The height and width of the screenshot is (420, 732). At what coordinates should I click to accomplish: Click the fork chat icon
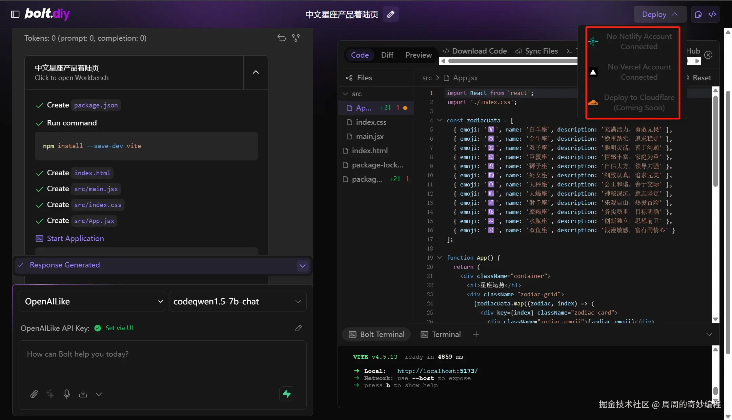(296, 38)
